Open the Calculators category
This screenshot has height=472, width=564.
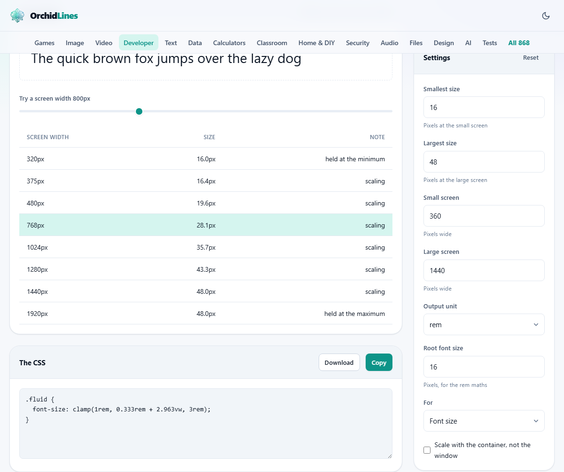coord(229,43)
